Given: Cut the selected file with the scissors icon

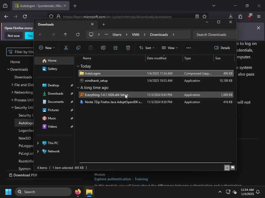Looking at the screenshot, I should (66, 48).
